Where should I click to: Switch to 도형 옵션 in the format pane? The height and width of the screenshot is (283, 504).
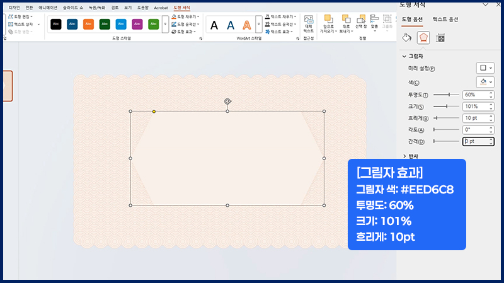[x=412, y=20]
